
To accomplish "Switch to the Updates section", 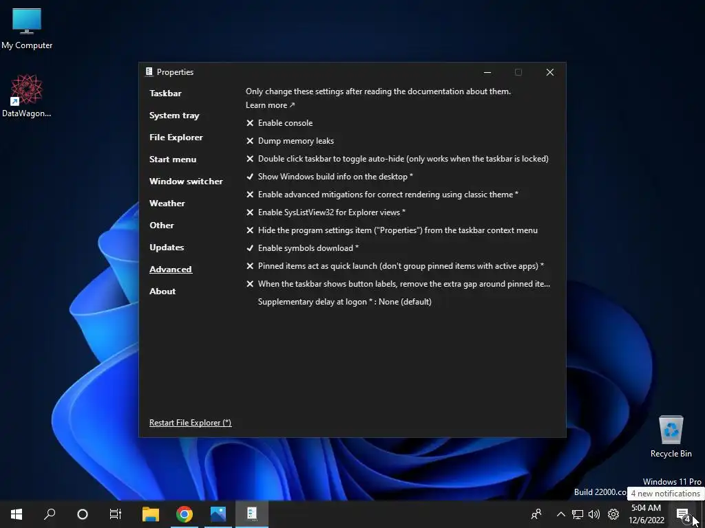I will pyautogui.click(x=167, y=247).
